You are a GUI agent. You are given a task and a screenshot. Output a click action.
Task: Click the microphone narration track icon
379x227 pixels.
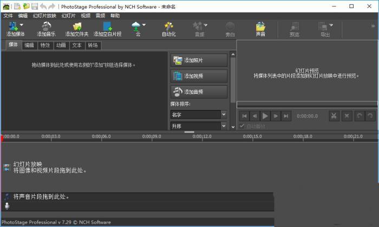7,206
